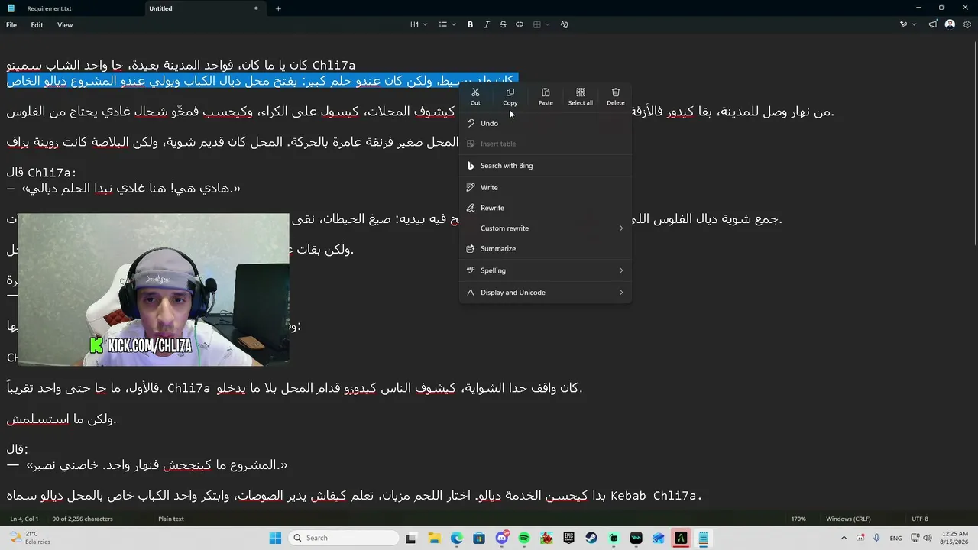Viewport: 978px width, 550px height.
Task: Open Steam from the taskbar
Action: tap(591, 538)
